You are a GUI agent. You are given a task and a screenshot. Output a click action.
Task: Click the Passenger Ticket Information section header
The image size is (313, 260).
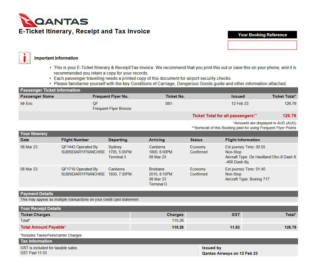pyautogui.click(x=158, y=90)
